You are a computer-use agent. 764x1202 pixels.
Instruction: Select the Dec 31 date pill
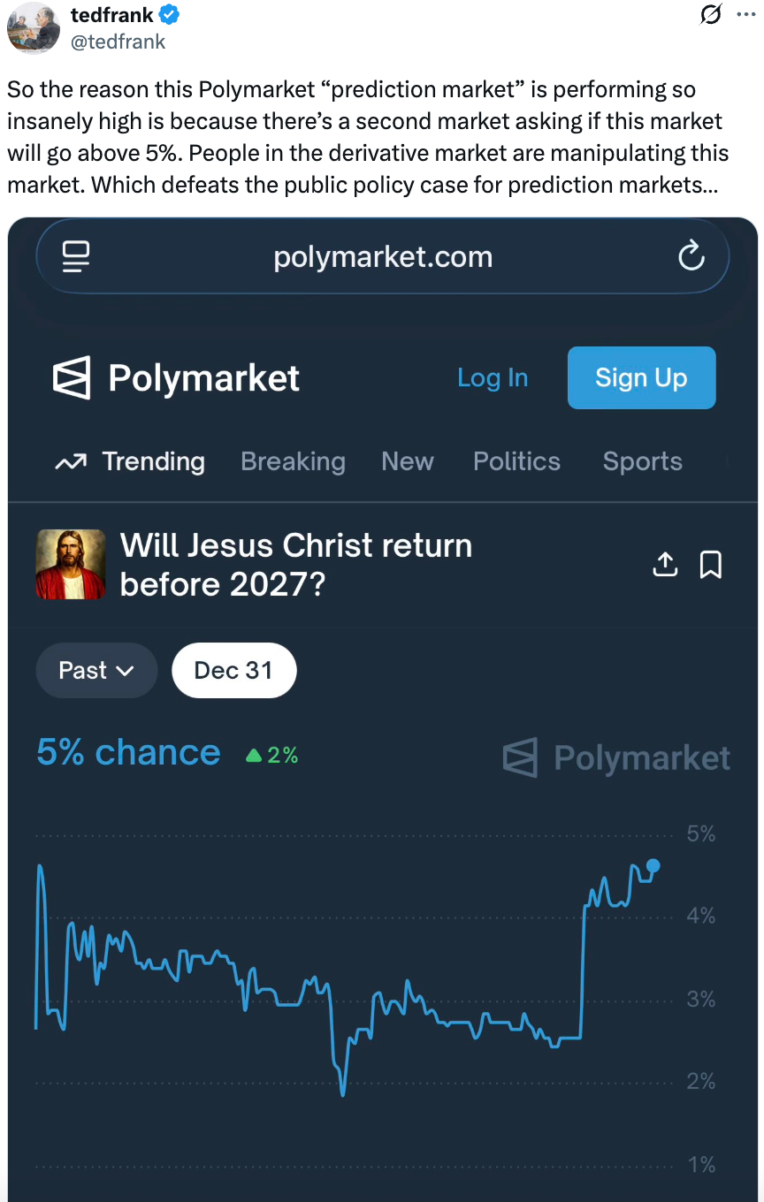tap(233, 671)
